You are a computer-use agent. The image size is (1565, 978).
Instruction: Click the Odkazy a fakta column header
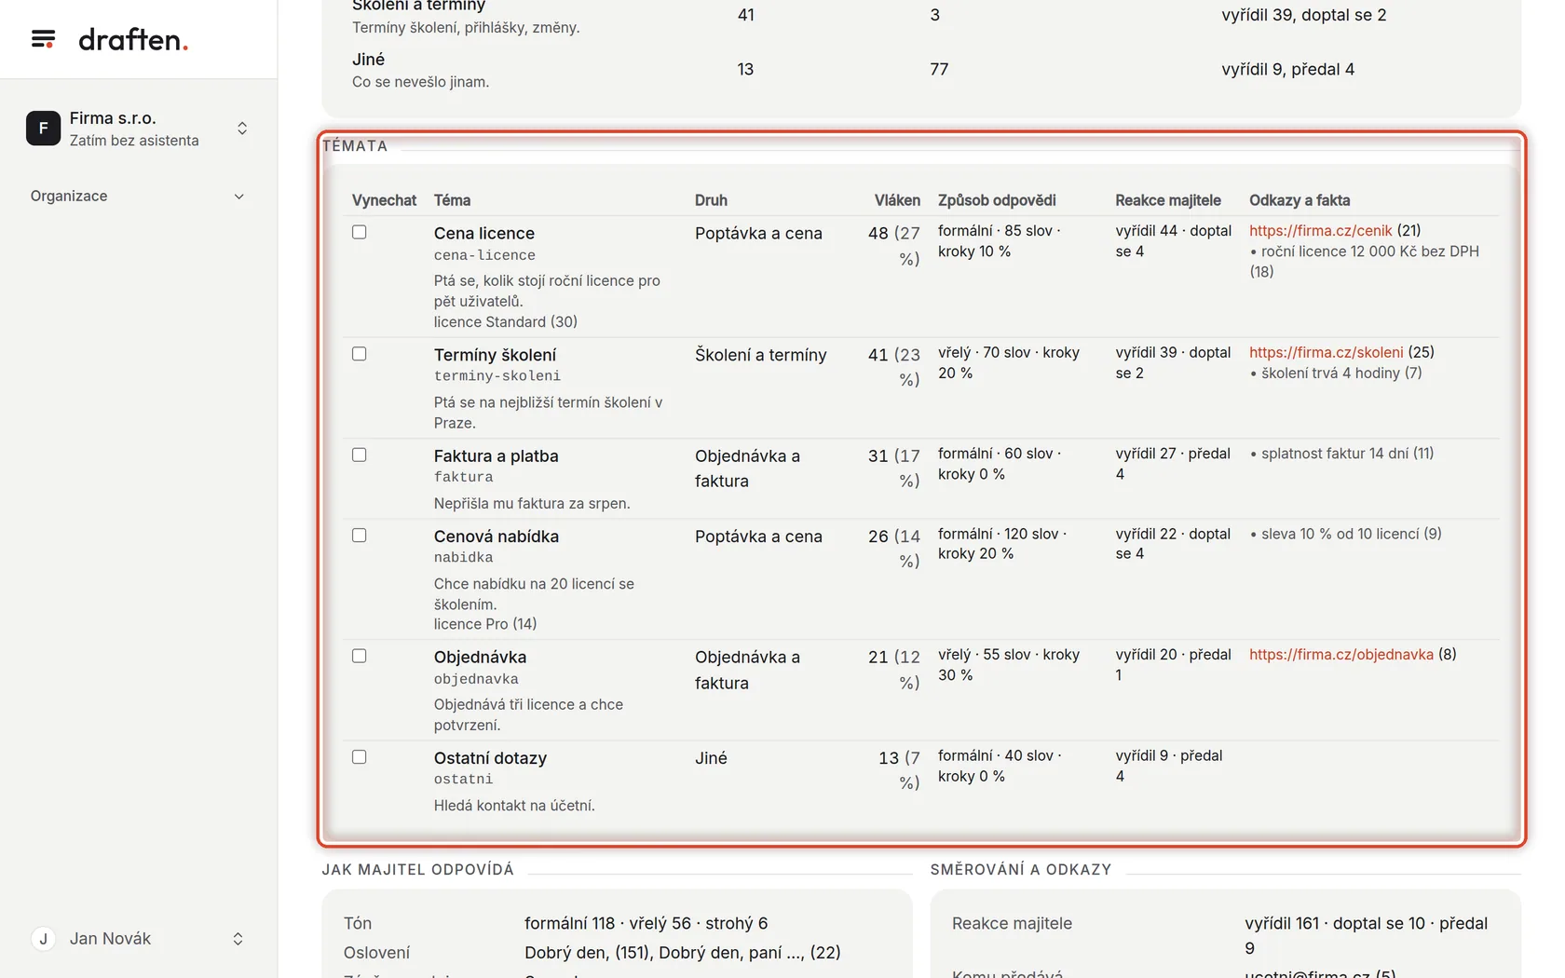click(x=1300, y=200)
